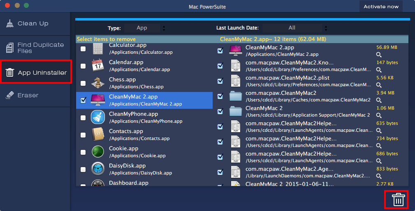
Task: Click the Calculator app icon
Action: pyautogui.click(x=98, y=48)
